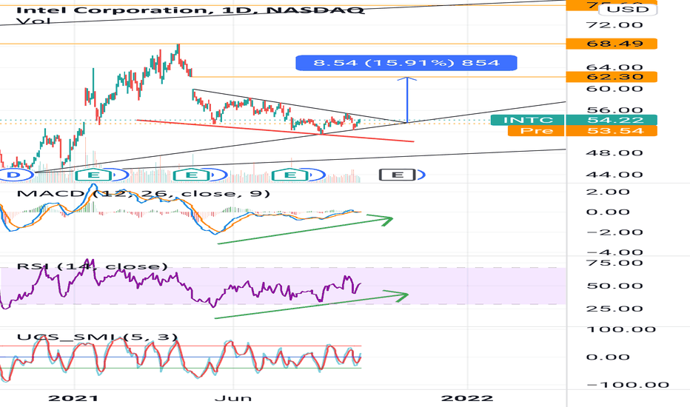Open the upcoming dark-outlined earnings E marker
The width and height of the screenshot is (690, 407).
coord(398,175)
